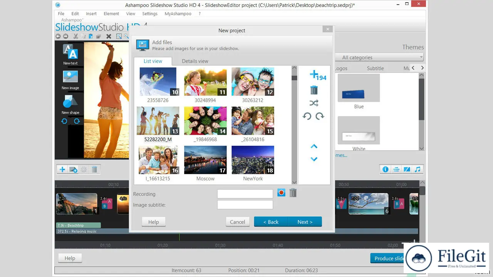493x277 pixels.
Task: Rotate left icon below New shape
Action: [64, 121]
